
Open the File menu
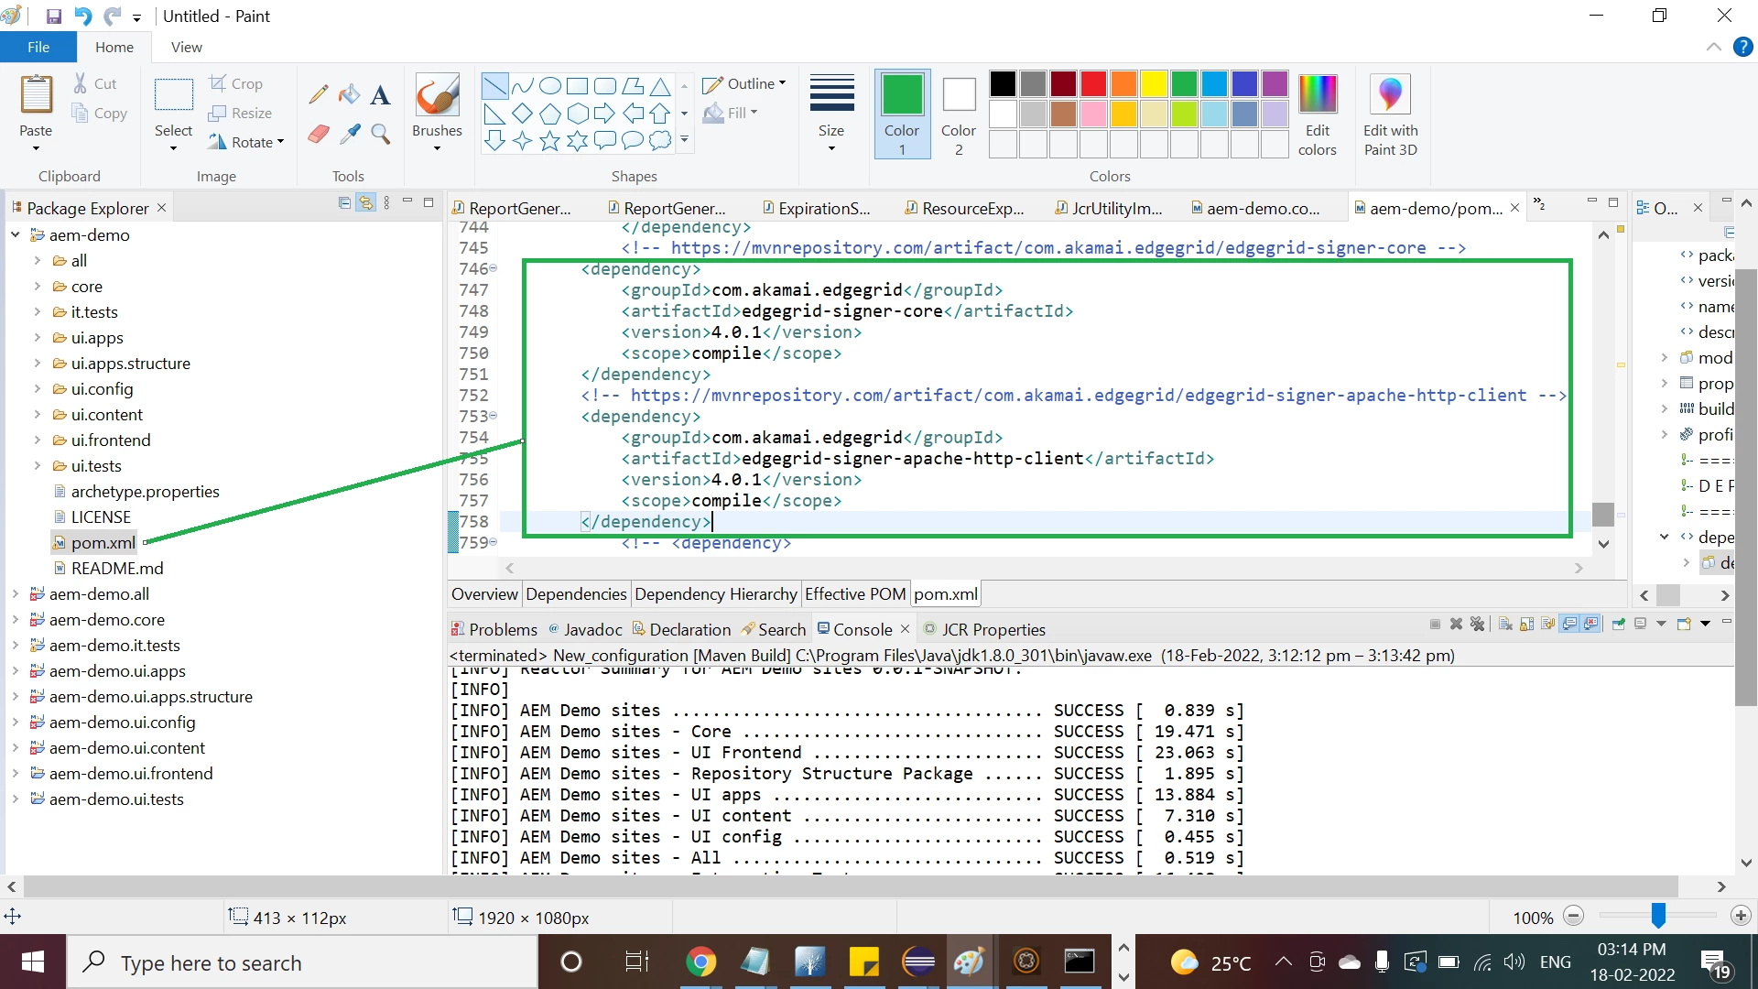pyautogui.click(x=38, y=47)
